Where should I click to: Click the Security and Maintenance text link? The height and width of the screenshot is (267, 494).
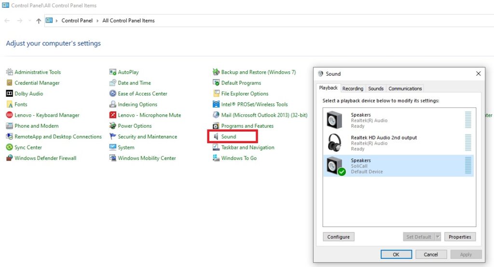[x=148, y=137]
